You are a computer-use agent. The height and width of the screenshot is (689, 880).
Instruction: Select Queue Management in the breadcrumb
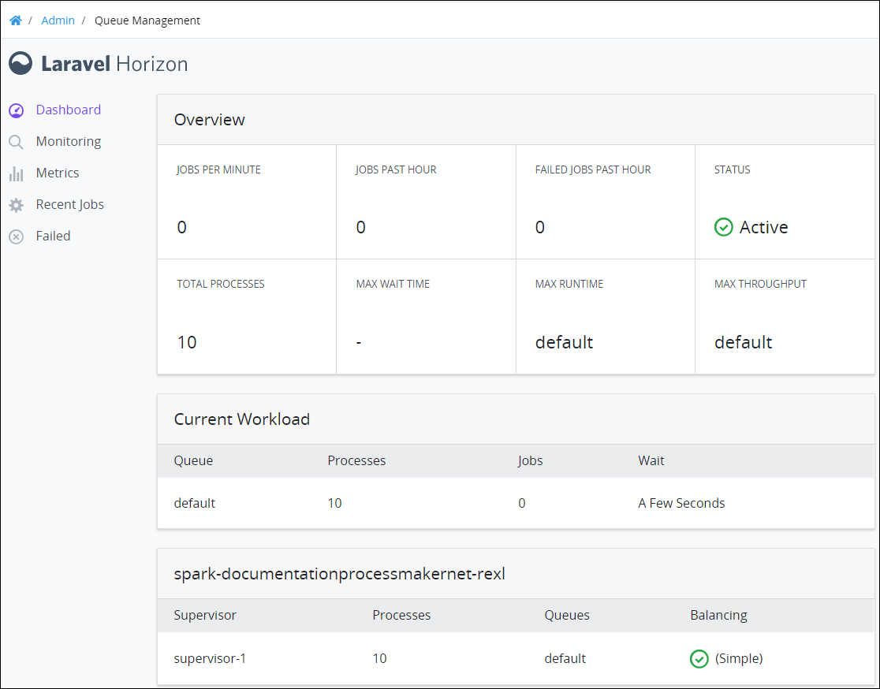click(147, 20)
